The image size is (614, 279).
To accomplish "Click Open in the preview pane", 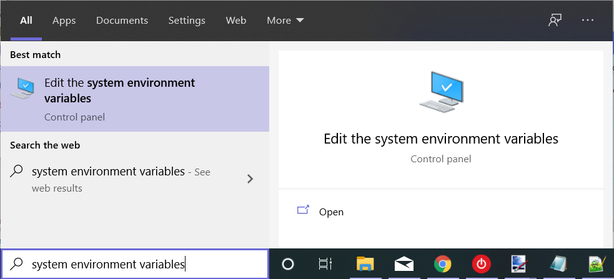I will pos(331,212).
